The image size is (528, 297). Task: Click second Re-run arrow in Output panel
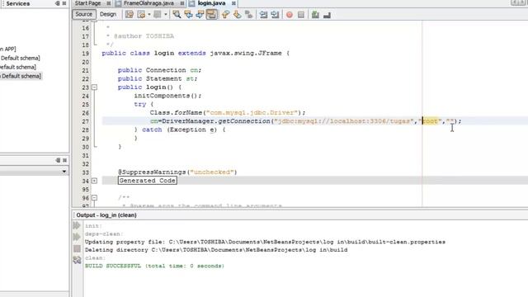coord(77,237)
